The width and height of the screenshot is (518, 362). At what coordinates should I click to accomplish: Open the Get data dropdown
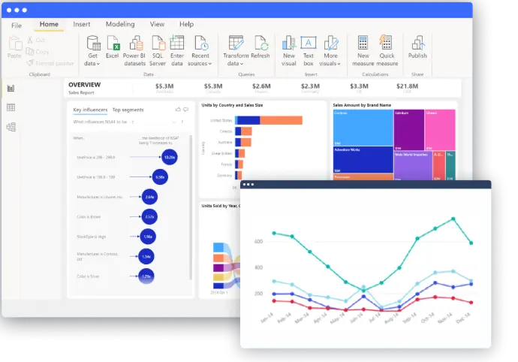coord(92,50)
